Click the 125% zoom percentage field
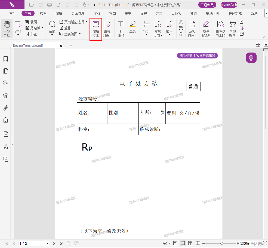 [244, 243]
